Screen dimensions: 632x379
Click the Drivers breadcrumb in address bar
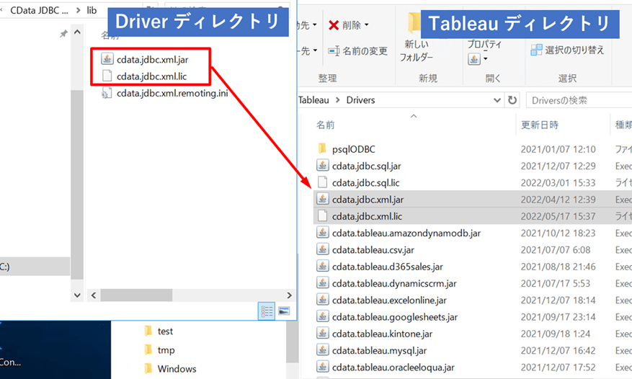click(361, 100)
